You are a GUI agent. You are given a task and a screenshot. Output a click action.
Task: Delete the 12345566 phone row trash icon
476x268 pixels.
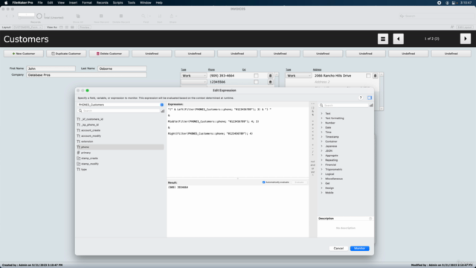[x=270, y=82]
